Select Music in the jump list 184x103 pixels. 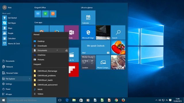(50, 89)
